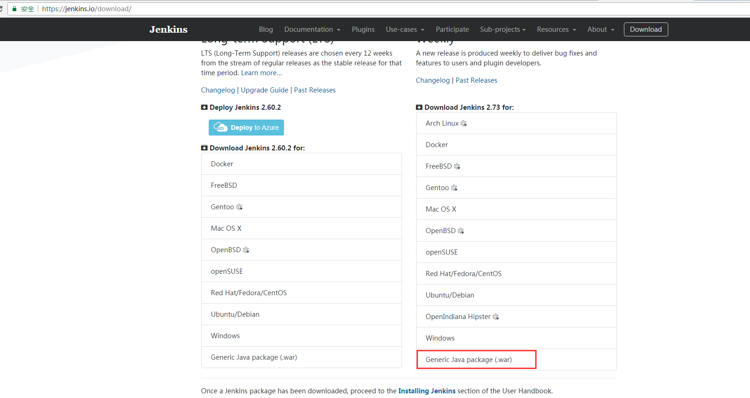Open the Resources dropdown menu

click(x=557, y=29)
